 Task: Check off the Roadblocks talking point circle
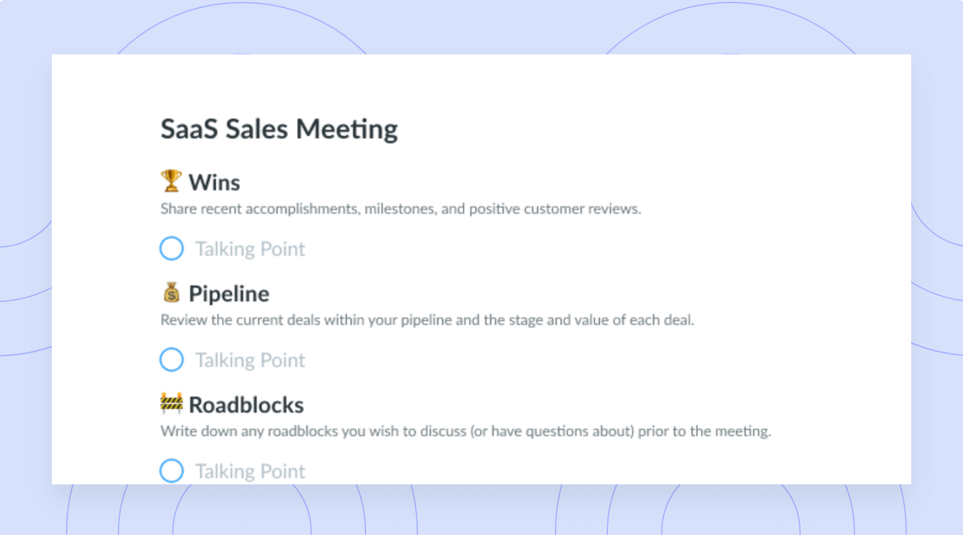coord(172,471)
